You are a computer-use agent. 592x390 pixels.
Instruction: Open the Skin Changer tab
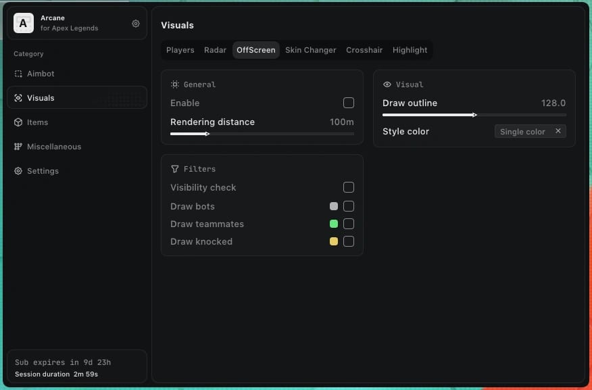[x=311, y=50]
